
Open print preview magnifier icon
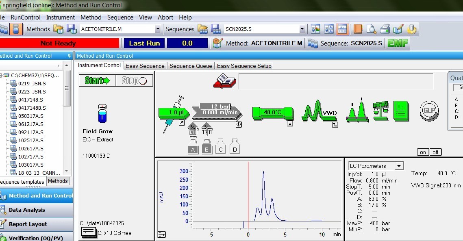coord(371,29)
